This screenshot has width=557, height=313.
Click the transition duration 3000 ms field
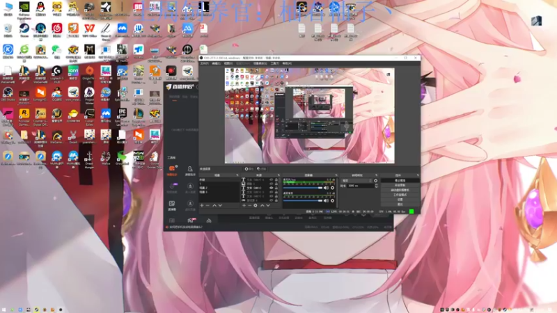coord(361,186)
